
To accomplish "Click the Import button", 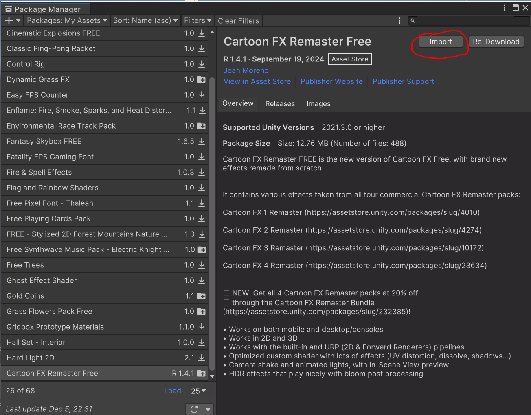I will 441,41.
